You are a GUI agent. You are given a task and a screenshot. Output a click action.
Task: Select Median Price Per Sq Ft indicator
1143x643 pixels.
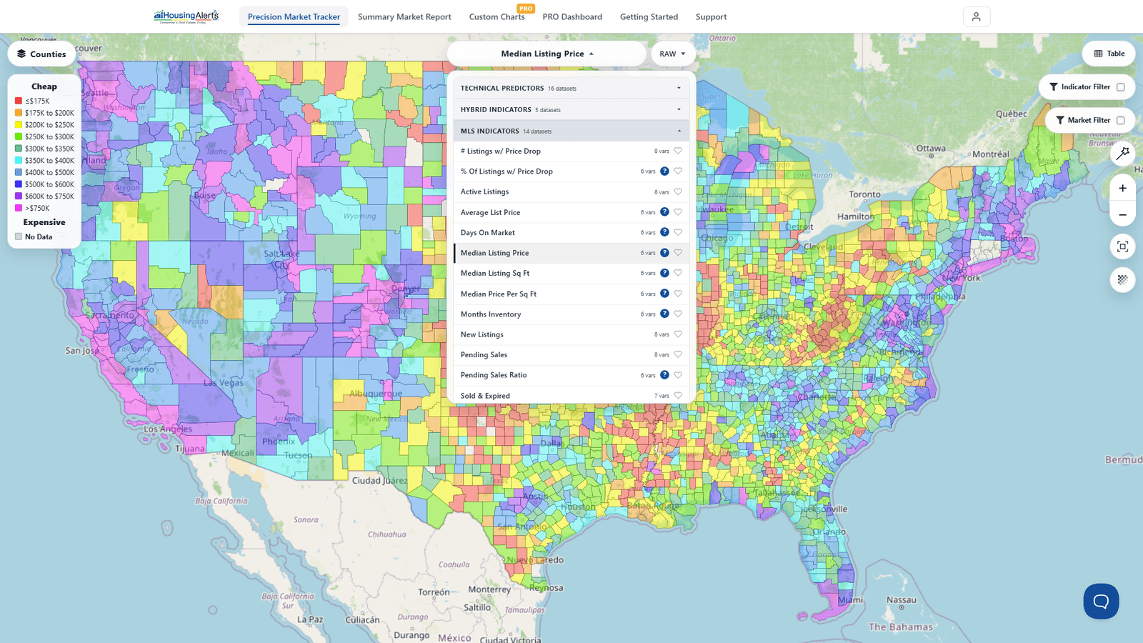(x=571, y=294)
